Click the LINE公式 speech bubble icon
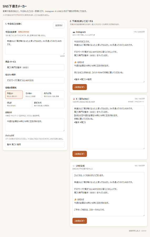Viewport: 150px width, 237px height. click(x=74, y=166)
